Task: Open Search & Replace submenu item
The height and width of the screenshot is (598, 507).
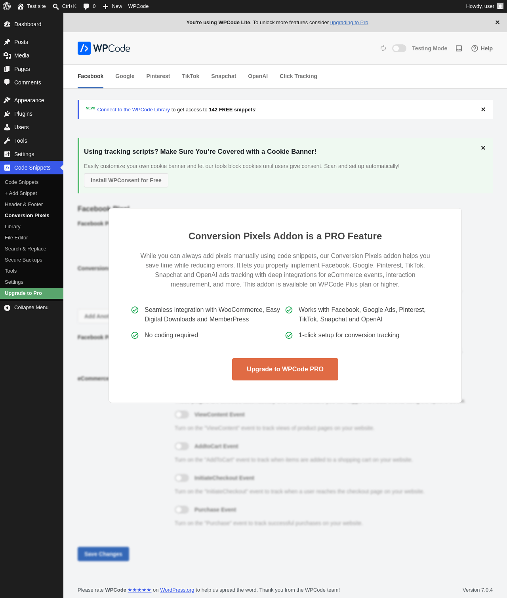Action: point(32,249)
